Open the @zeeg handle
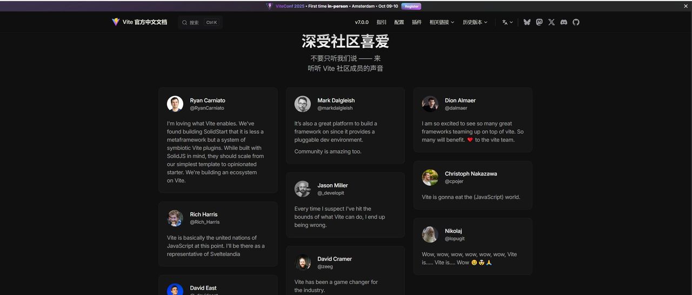This screenshot has height=295, width=692. pyautogui.click(x=325, y=266)
